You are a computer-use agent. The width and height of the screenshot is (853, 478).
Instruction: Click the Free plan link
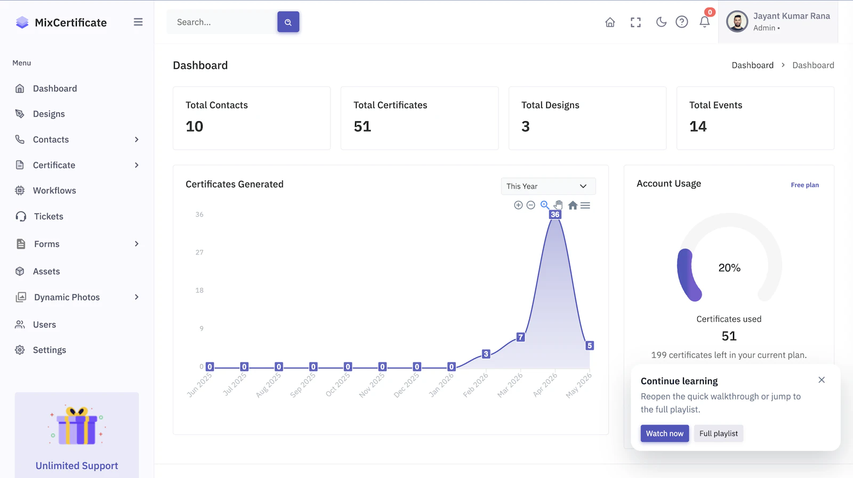(804, 185)
